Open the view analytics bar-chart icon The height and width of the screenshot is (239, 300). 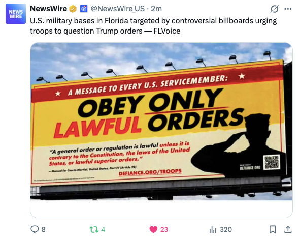coord(213,229)
